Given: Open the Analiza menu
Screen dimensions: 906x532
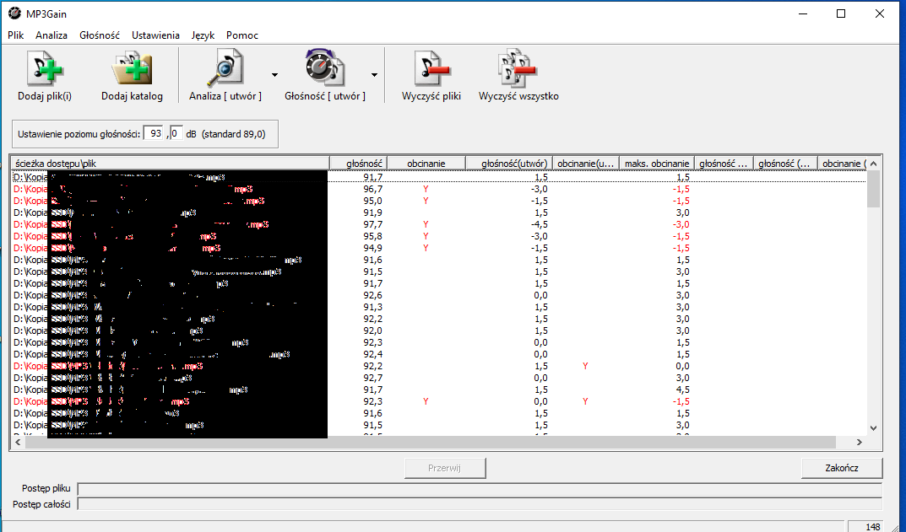Looking at the screenshot, I should click(x=52, y=35).
